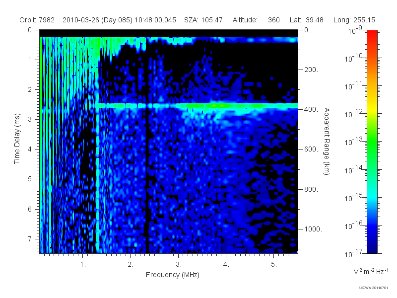Click the SZA: 105.47 label
Screen dimensions: 397x298
tap(203, 20)
